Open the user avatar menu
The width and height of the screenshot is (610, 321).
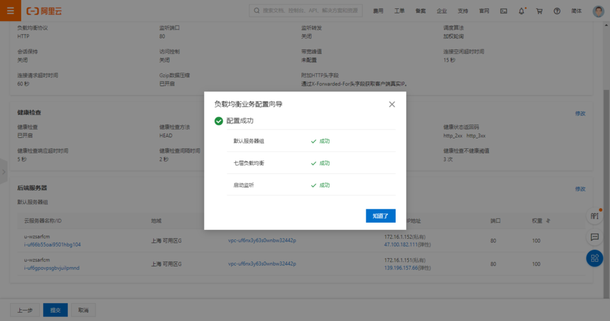pyautogui.click(x=598, y=11)
